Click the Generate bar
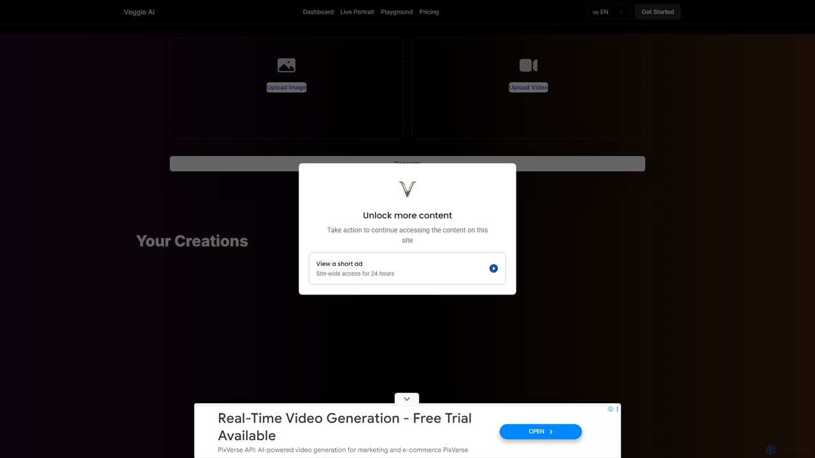Screen dimensions: 815x458 [407, 163]
